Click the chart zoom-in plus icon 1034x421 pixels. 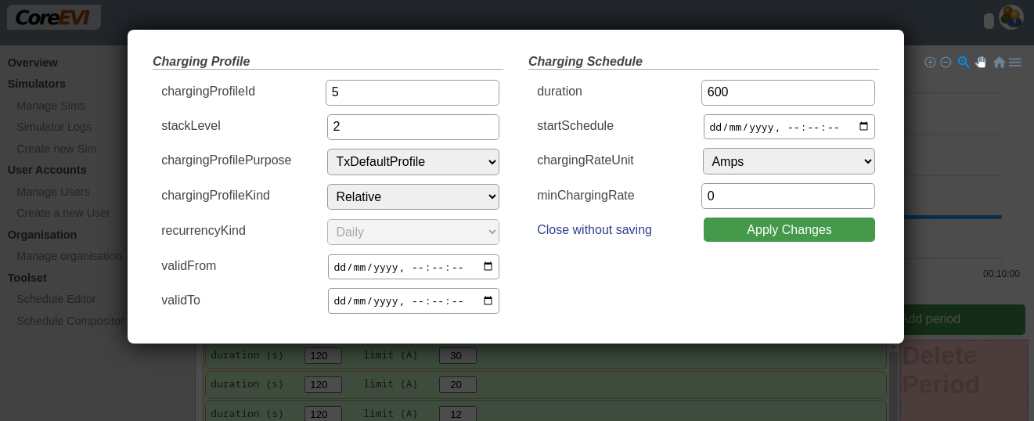[930, 62]
